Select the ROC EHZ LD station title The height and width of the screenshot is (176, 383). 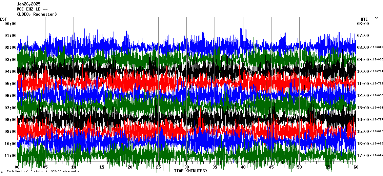pos(32,9)
